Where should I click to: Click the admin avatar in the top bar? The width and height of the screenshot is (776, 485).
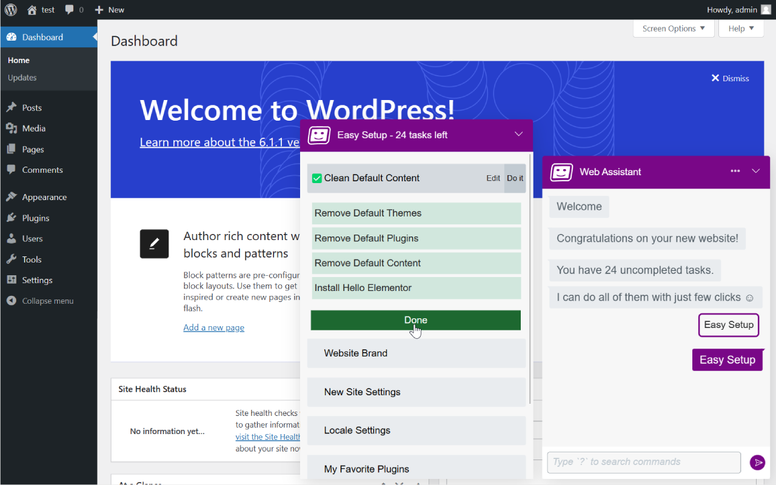tap(766, 10)
